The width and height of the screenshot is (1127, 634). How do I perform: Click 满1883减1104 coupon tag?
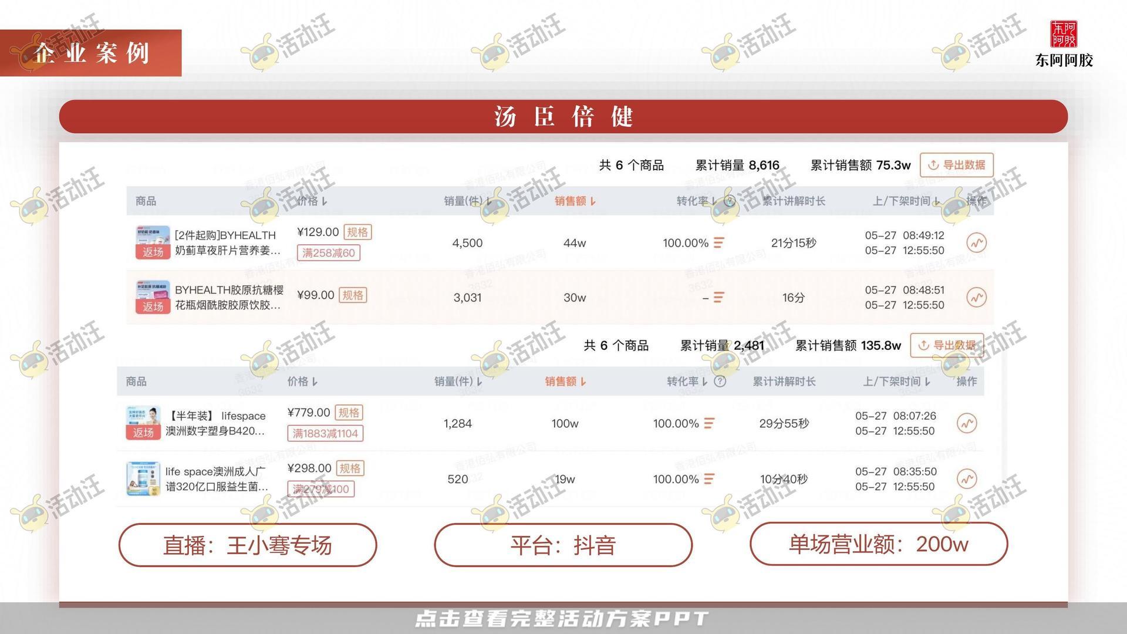[325, 434]
